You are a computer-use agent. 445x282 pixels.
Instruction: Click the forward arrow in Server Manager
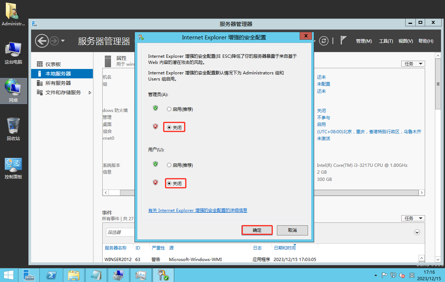pyautogui.click(x=54, y=41)
